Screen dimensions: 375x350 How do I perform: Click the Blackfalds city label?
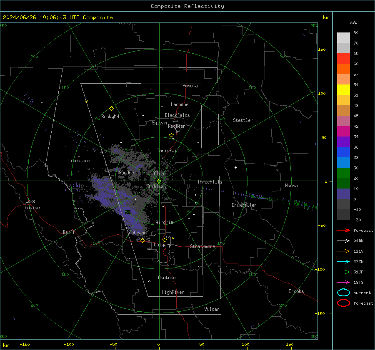[x=177, y=115]
